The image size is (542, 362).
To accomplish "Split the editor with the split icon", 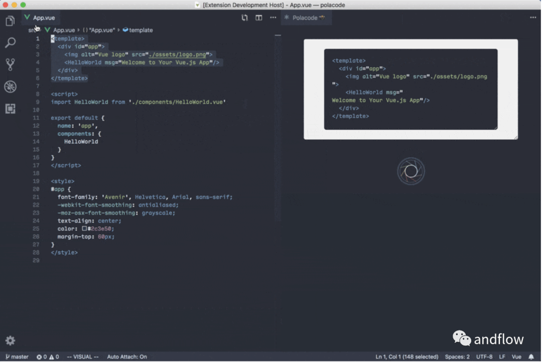I will click(258, 18).
